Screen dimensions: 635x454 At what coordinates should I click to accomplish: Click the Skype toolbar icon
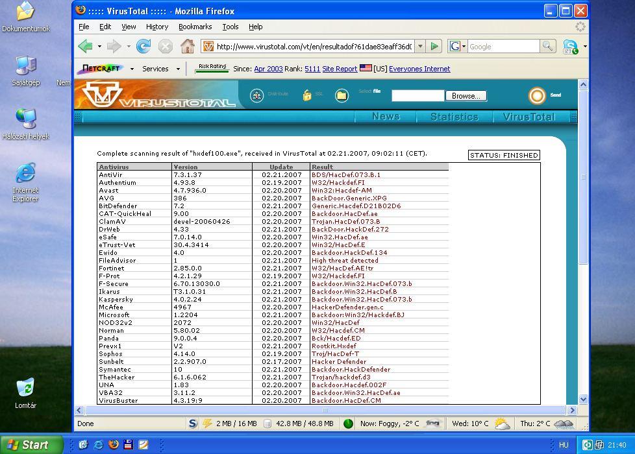[x=570, y=47]
